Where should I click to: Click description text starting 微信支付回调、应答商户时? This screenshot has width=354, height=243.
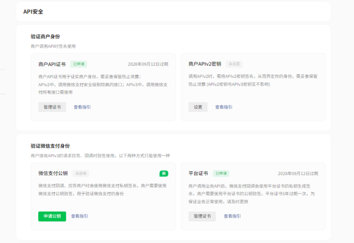(102, 190)
